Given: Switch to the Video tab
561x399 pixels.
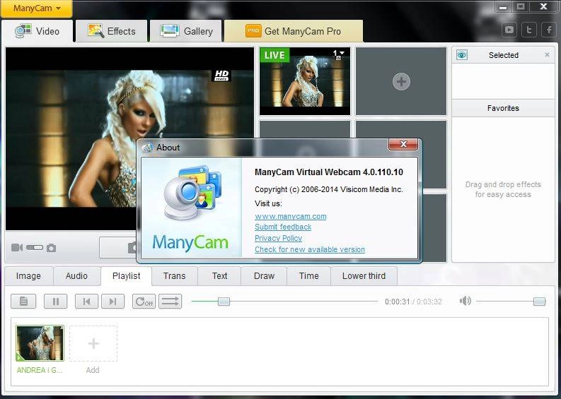Looking at the screenshot, I should tap(37, 32).
